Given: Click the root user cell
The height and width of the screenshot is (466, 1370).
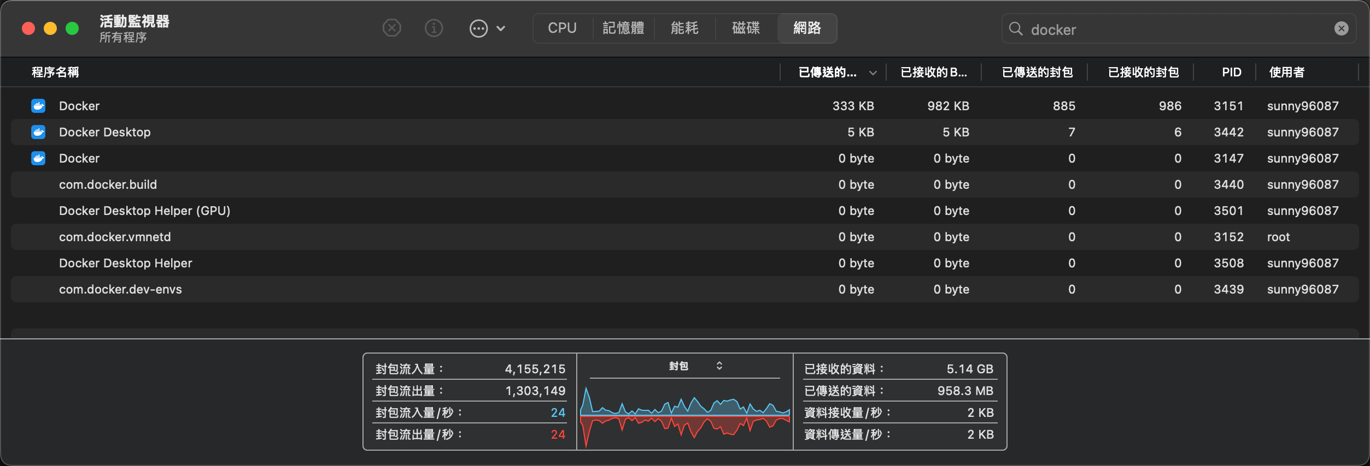Looking at the screenshot, I should click(1278, 237).
